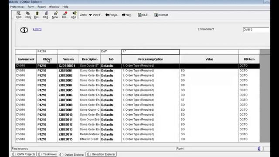Click the Abo toolbar icon
This screenshot has width=279, height=157.
74,15
